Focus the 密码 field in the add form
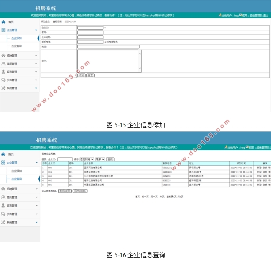This screenshot has width=271, height=260. pyautogui.click(x=90, y=32)
